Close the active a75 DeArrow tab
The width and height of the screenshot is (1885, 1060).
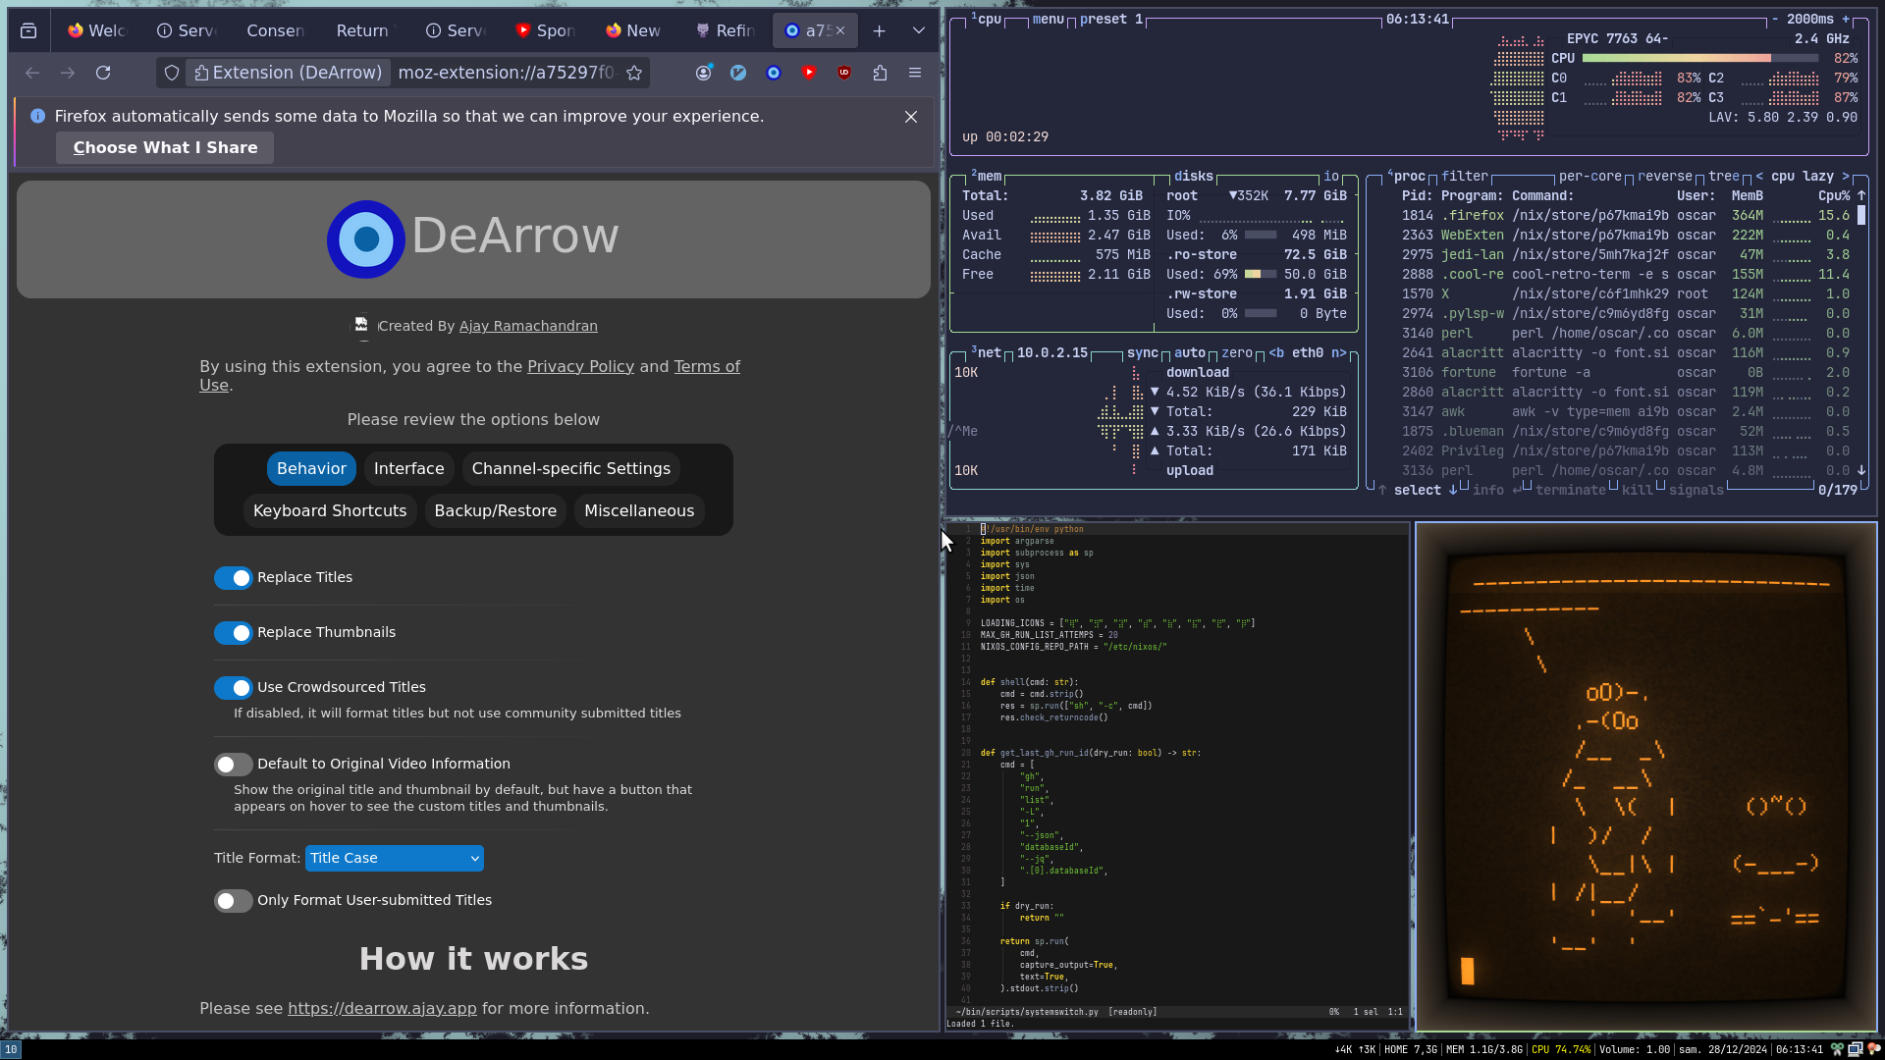pos(840,30)
